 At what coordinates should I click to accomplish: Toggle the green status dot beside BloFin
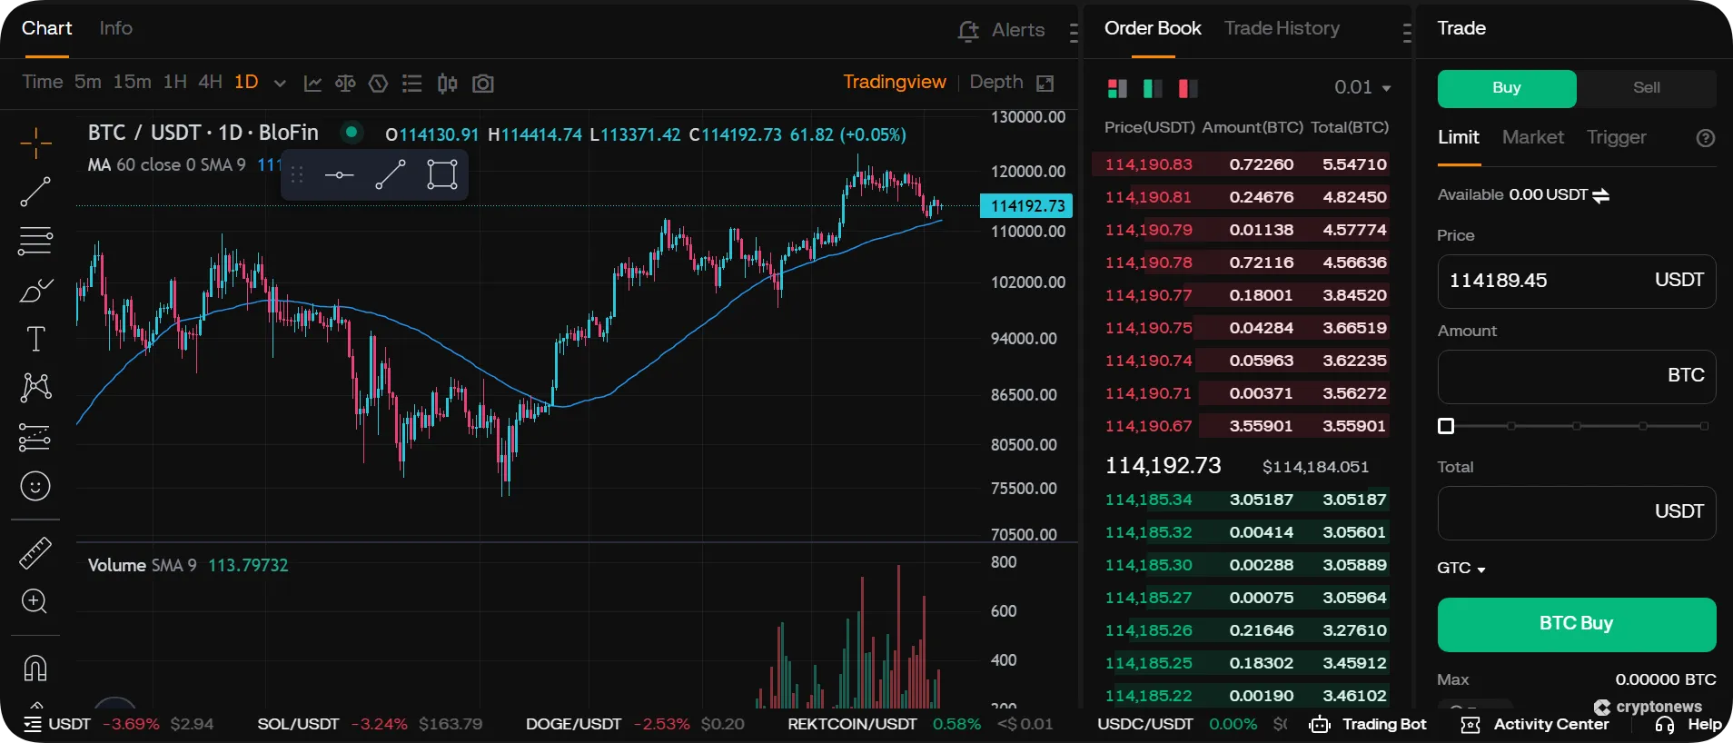pyautogui.click(x=352, y=132)
